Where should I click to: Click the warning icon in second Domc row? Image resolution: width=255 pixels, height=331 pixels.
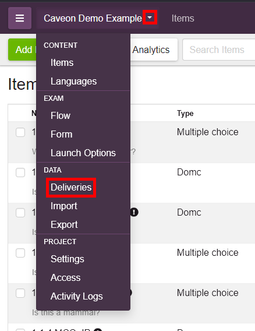coord(134,212)
